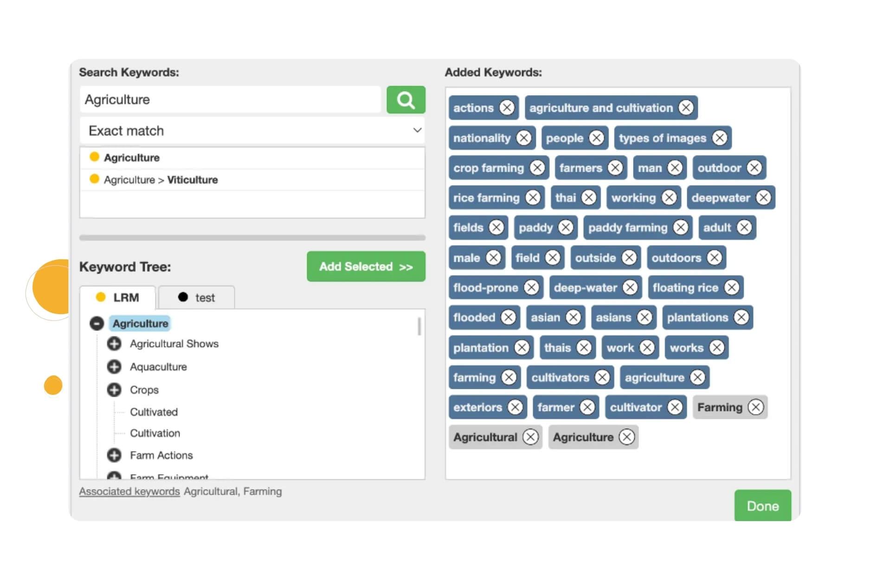Remove the 'rice farming' keyword tag
Image resolution: width=870 pixels, height=580 pixels.
pos(533,198)
